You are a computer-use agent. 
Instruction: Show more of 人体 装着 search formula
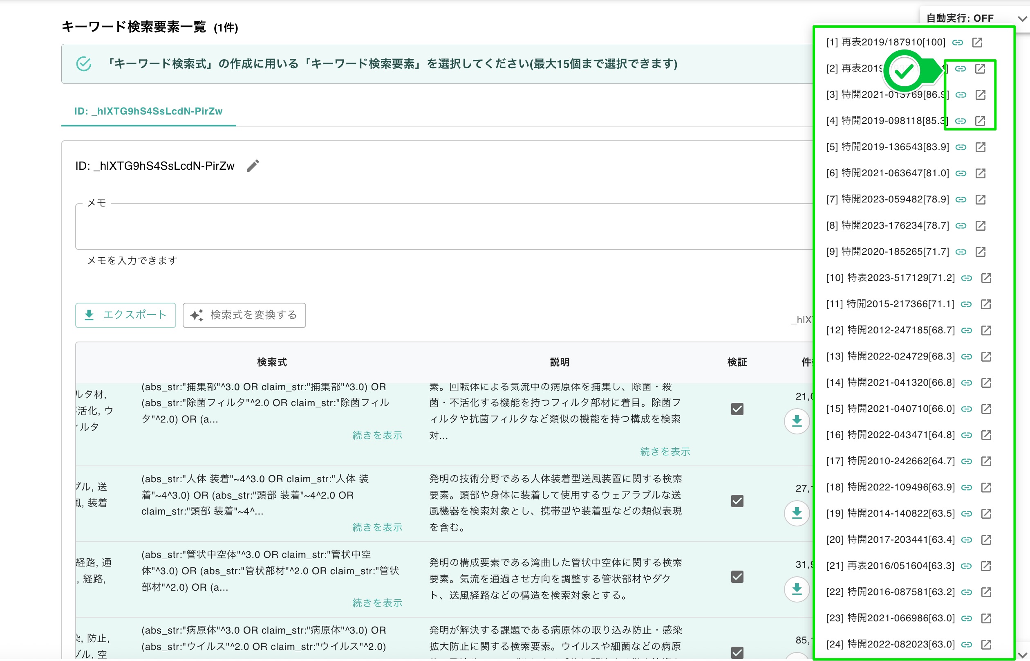[377, 527]
